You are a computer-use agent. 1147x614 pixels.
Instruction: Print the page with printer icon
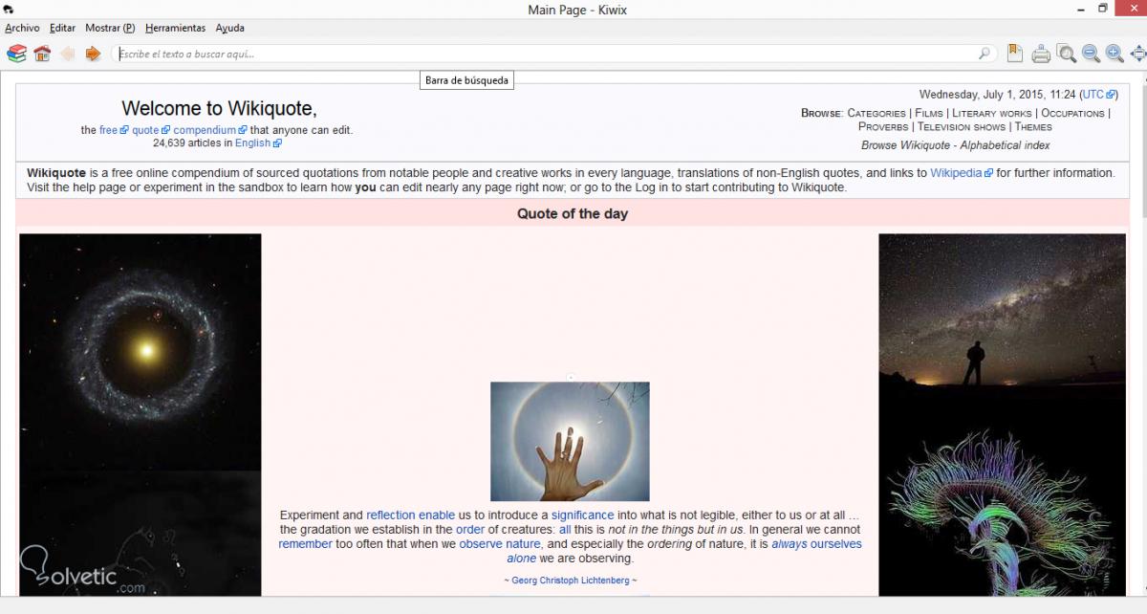1041,55
